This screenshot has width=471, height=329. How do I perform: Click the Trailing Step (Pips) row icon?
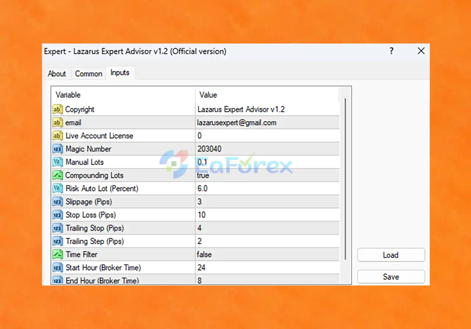pyautogui.click(x=58, y=241)
